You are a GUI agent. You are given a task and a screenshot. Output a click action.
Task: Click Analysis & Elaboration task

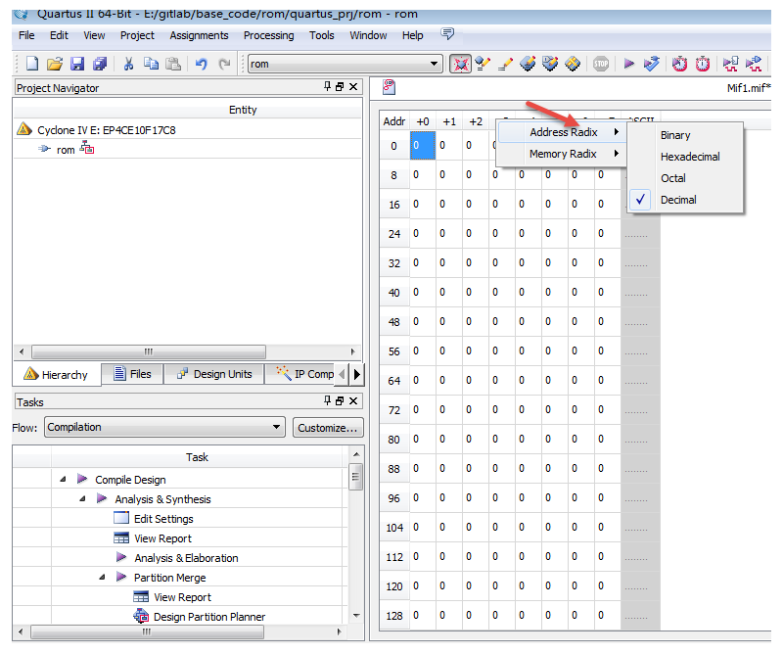pos(186,558)
